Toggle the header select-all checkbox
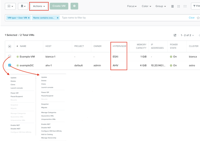The width and height of the screenshot is (200, 141). (9, 46)
